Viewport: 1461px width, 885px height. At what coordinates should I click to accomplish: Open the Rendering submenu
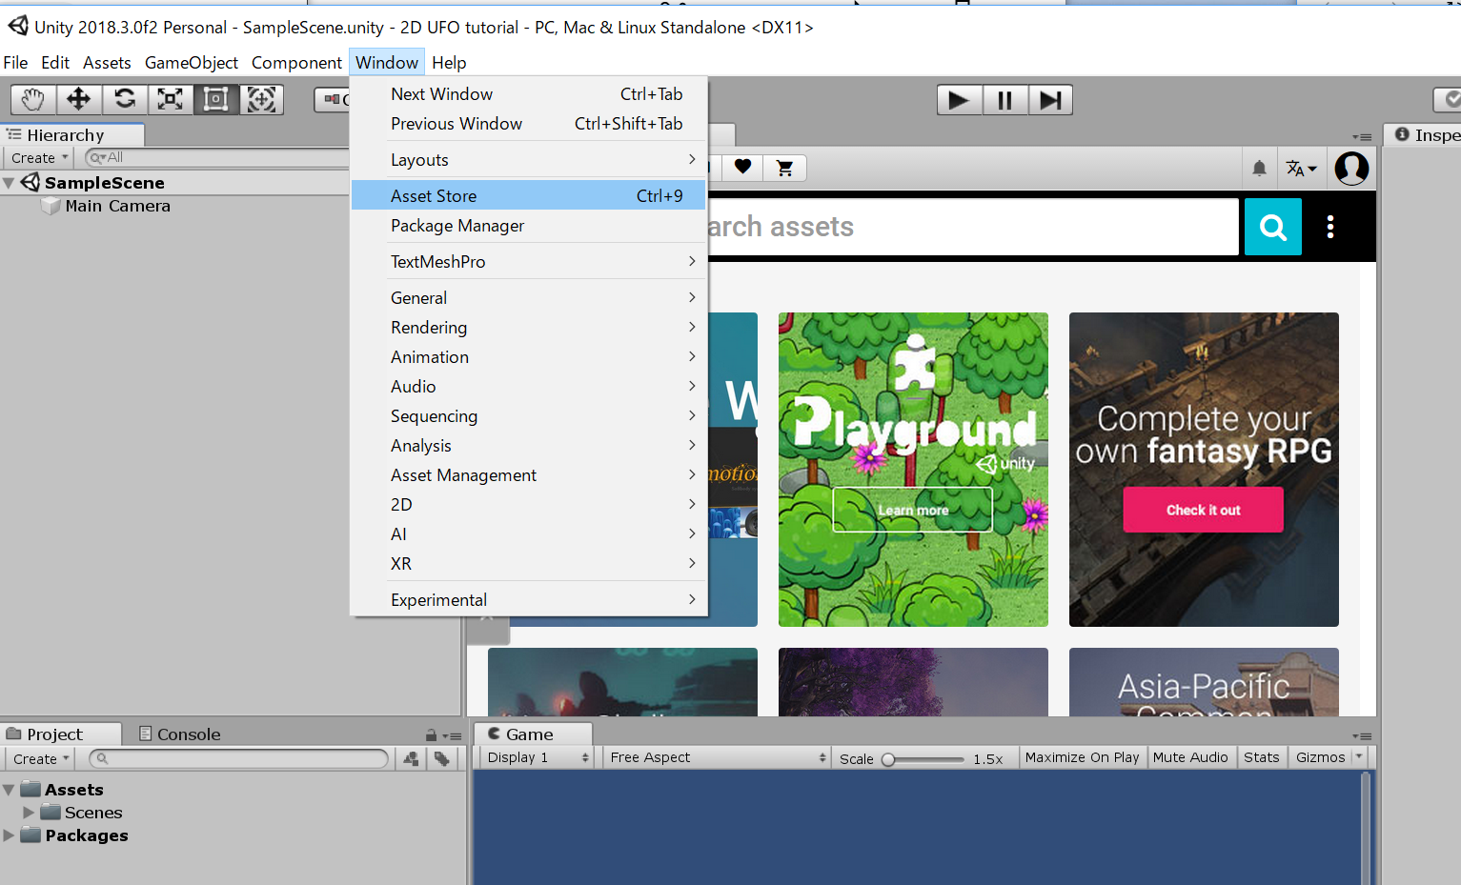coord(529,328)
